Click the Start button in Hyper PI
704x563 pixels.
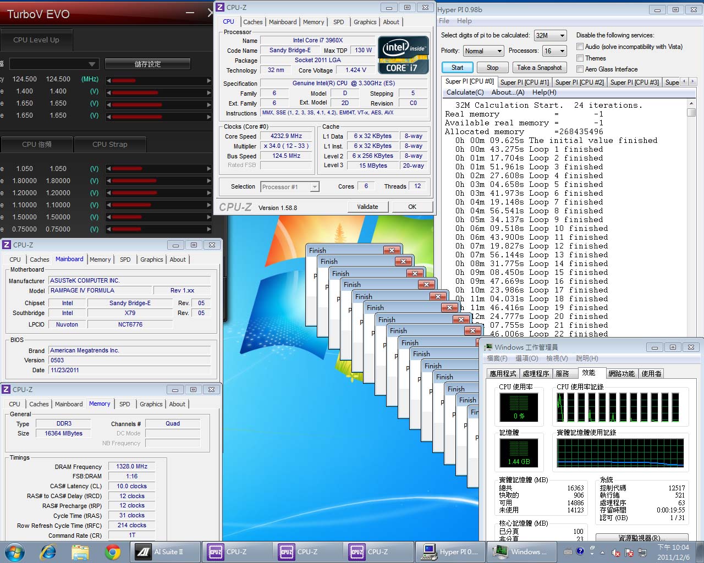point(458,68)
